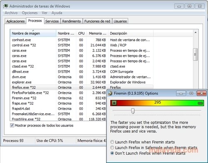Open the Opciones menu
208x163 pixels.
30,13
